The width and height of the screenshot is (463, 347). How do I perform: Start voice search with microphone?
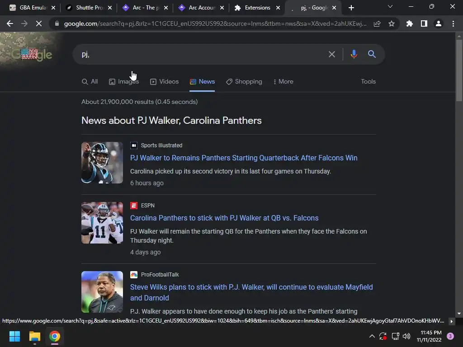point(354,54)
